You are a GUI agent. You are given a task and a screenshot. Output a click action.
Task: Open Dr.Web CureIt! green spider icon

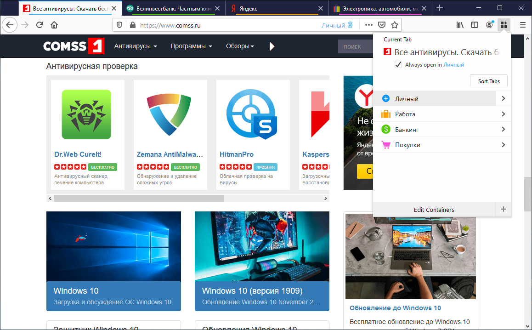86,114
